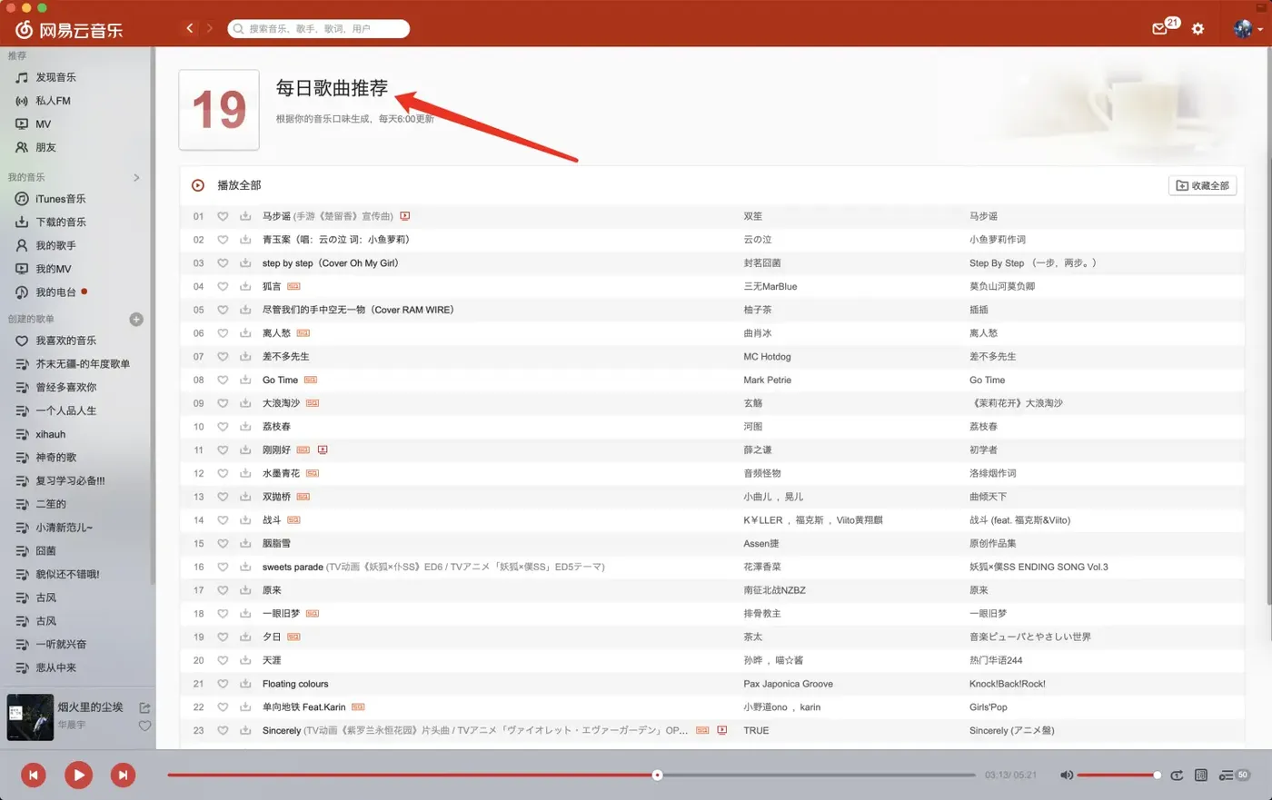Screen dimensions: 1272x800
Task: Select the song row Sincerely
Action: pos(712,730)
